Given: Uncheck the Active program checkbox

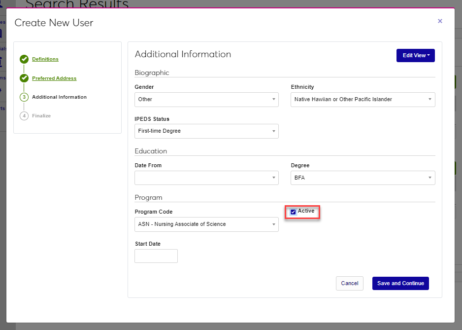Looking at the screenshot, I should coord(294,212).
